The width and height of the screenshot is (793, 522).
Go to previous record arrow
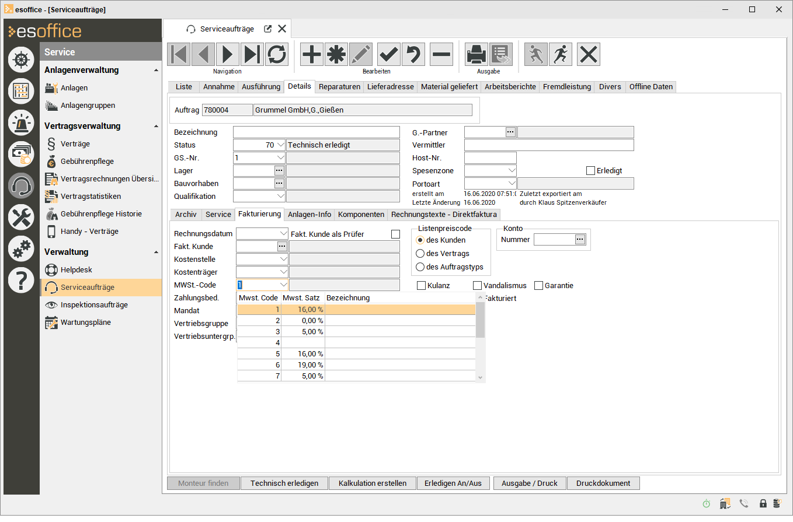[203, 54]
